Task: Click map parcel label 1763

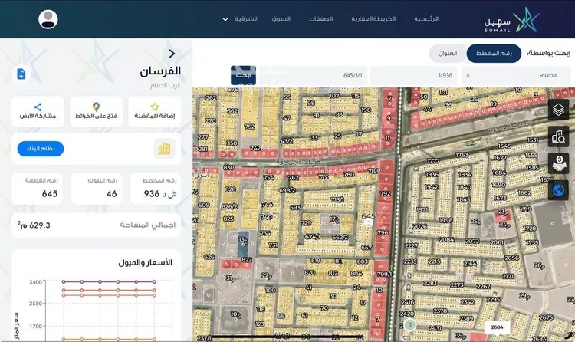Action: (462, 155)
